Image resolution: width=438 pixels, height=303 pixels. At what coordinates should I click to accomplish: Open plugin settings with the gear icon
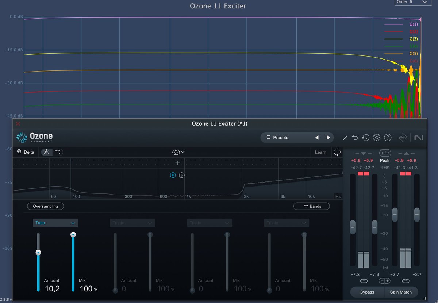coord(377,138)
